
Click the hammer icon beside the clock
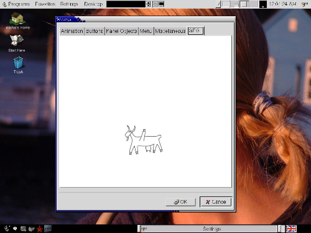(304, 4)
